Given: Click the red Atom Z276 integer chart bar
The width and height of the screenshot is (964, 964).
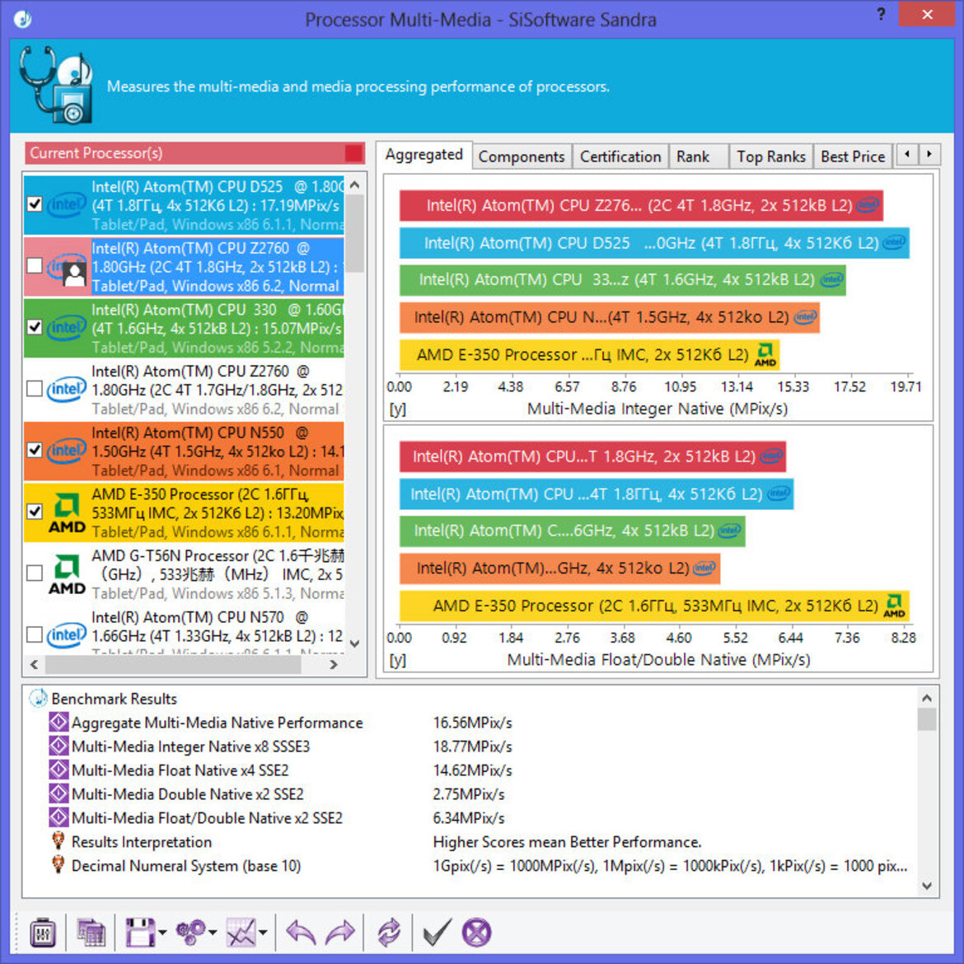Looking at the screenshot, I should point(641,205).
